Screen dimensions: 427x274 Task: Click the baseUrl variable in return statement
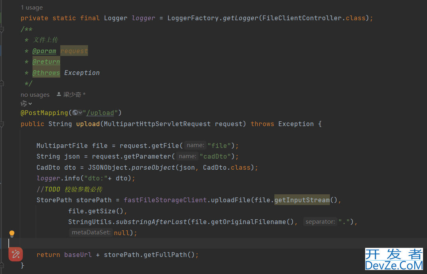78,255
